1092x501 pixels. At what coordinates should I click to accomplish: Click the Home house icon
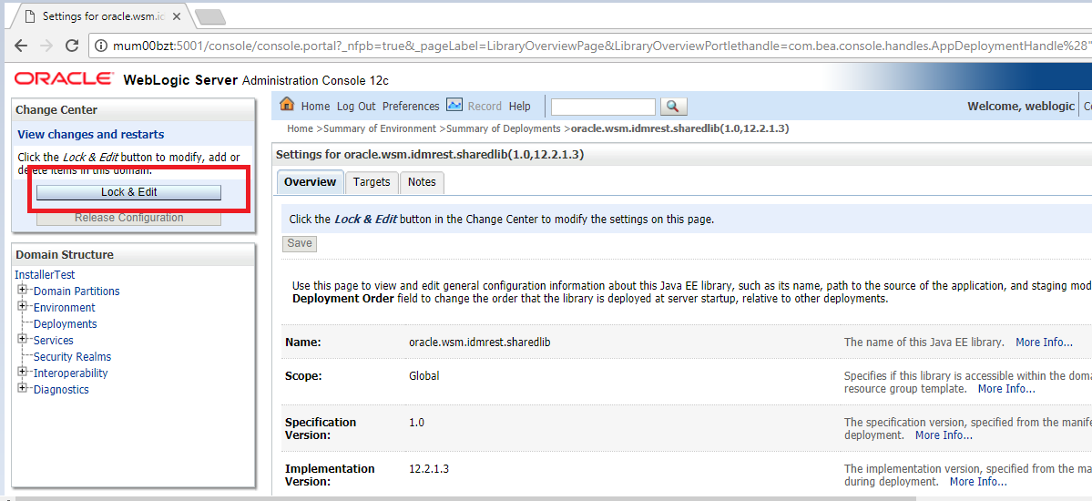287,105
